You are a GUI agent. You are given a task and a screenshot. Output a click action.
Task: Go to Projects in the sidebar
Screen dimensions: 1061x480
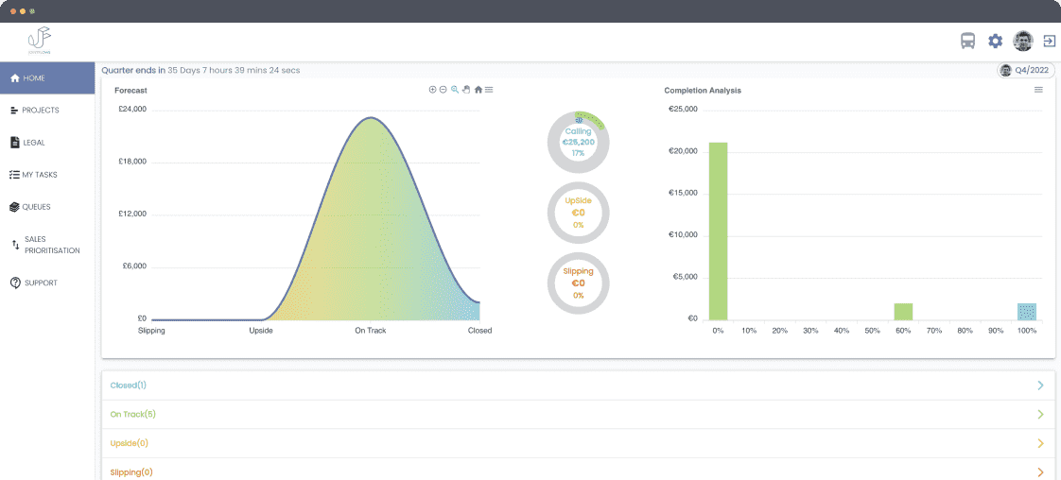click(x=41, y=111)
